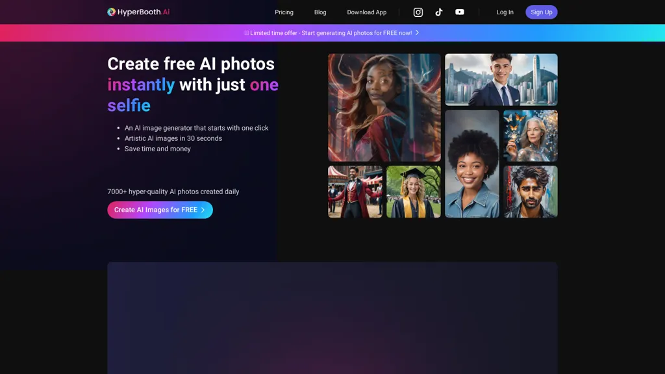Click chevron on Create AI Images button
Screen dimensions: 665x374
[203, 210]
